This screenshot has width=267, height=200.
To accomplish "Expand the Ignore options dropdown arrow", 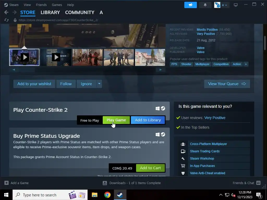I will click(x=99, y=84).
